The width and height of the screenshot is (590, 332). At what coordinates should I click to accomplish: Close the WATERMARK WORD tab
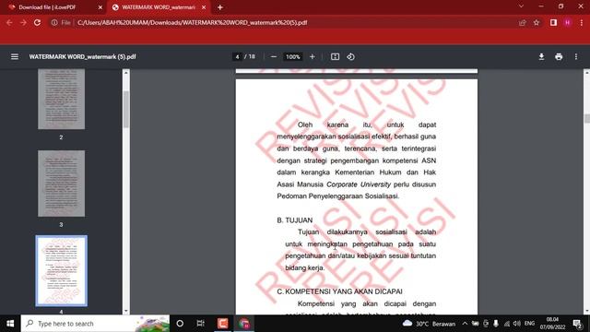pos(204,7)
